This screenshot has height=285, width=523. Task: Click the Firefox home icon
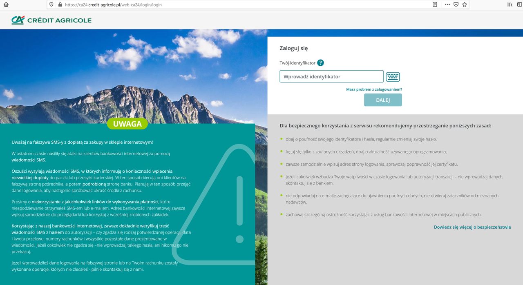[6, 4]
